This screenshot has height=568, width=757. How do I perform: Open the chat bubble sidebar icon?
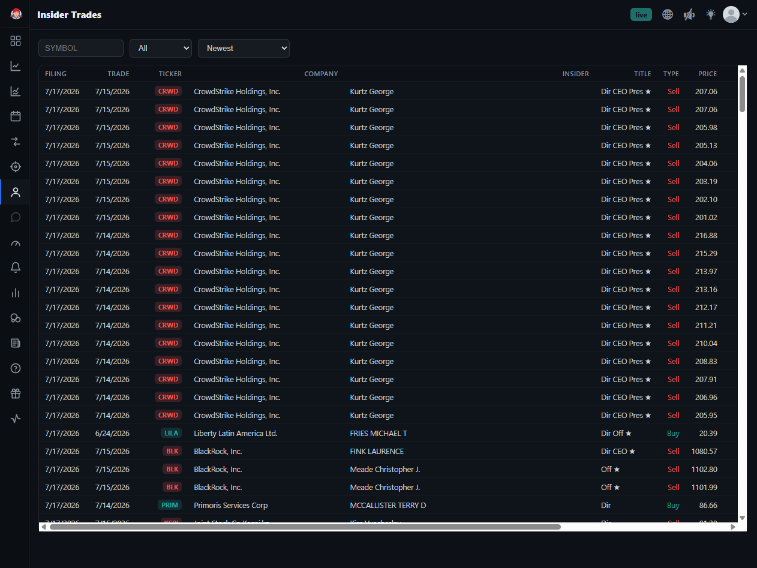[16, 217]
